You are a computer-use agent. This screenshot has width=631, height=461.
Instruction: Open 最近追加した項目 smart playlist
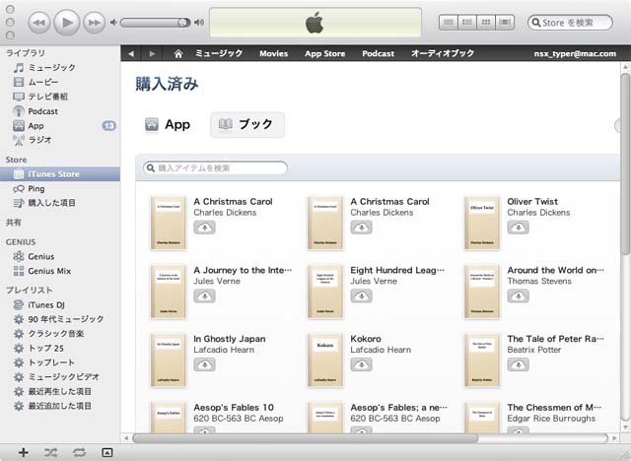(x=60, y=406)
